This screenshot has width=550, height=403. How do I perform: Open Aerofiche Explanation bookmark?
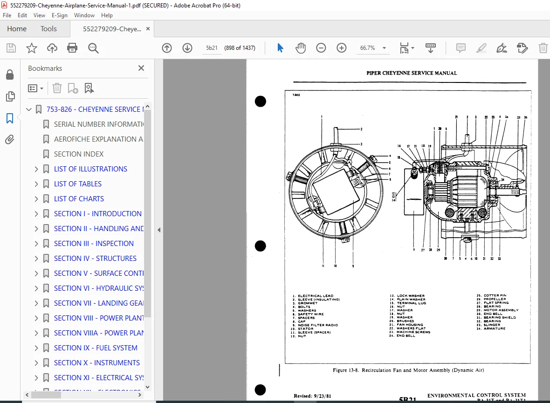point(98,139)
